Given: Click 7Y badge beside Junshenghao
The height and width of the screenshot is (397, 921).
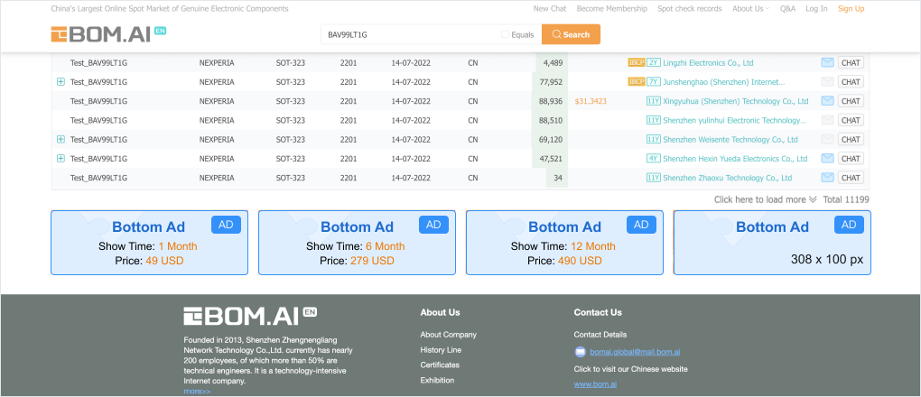Looking at the screenshot, I should (654, 81).
